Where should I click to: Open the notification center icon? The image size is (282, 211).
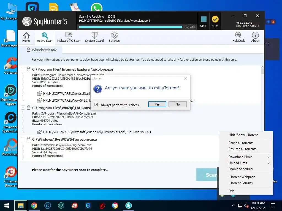point(273,206)
